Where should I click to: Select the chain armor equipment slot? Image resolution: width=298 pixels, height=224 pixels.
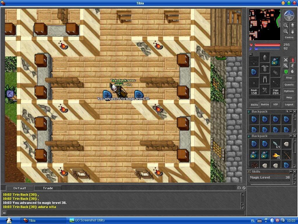point(265,68)
